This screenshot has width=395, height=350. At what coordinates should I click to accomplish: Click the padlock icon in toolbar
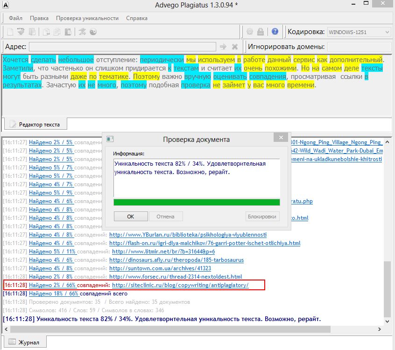tap(260, 32)
